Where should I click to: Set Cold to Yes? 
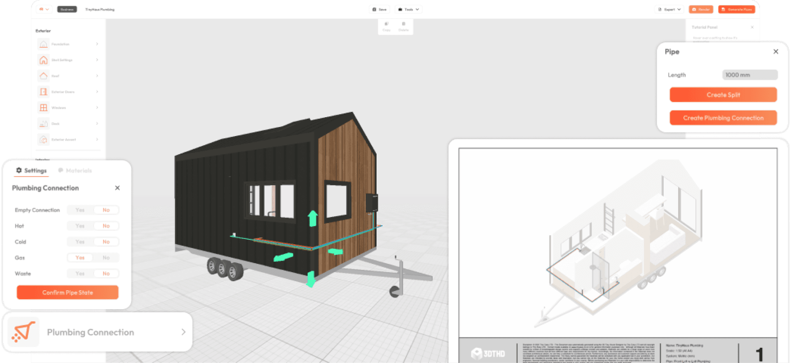(80, 242)
